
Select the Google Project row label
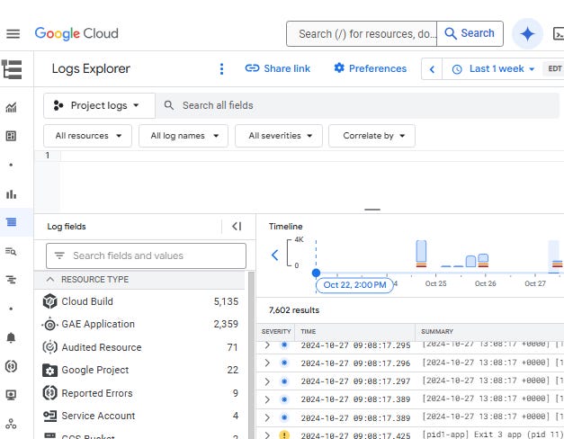(x=95, y=370)
